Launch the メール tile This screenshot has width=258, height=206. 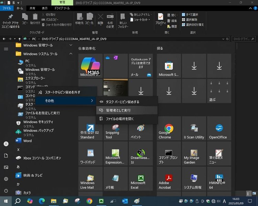click(141, 66)
